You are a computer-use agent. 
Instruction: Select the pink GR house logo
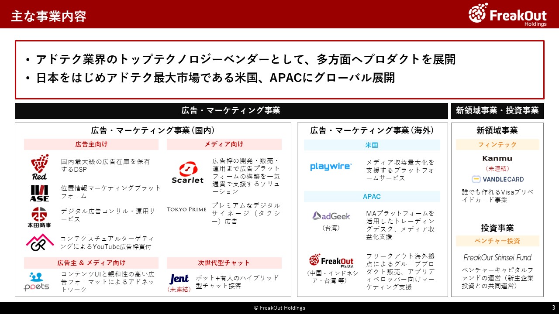[39, 242]
